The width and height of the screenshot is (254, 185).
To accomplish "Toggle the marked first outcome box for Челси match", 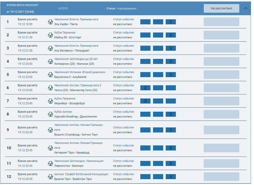I will (145, 88).
